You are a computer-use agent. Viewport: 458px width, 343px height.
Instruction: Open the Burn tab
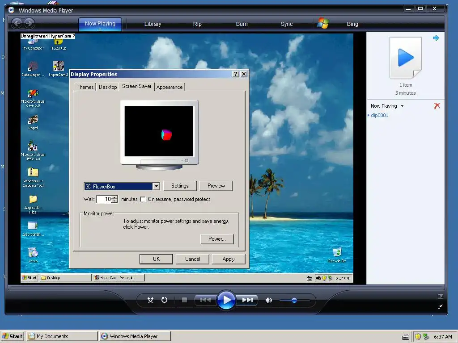pyautogui.click(x=242, y=24)
